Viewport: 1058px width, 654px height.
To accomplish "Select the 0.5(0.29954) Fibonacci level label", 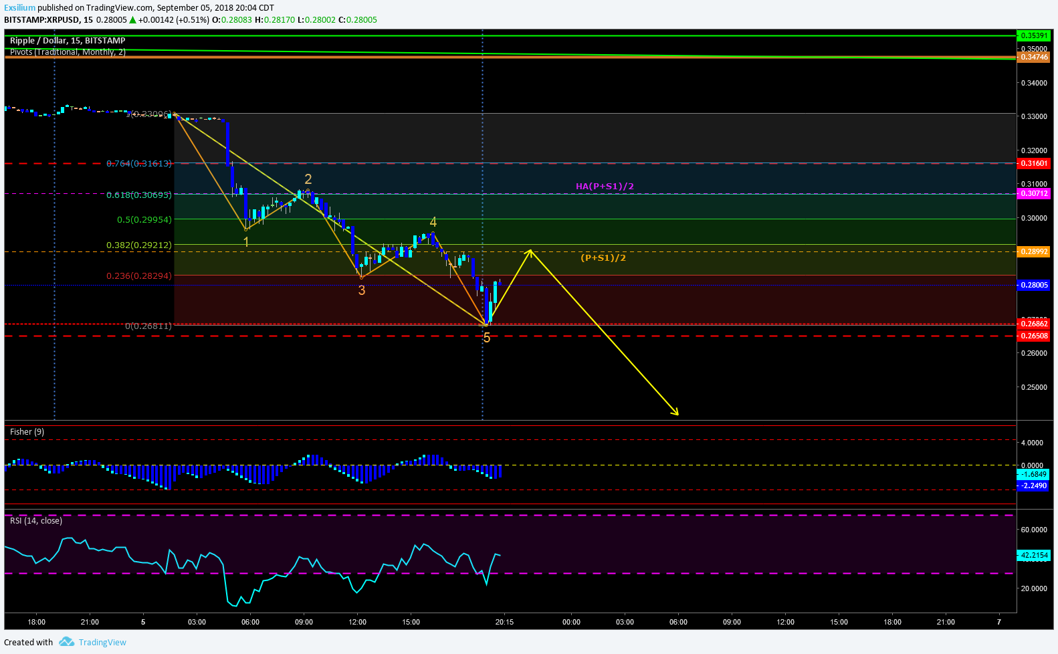I will [144, 220].
